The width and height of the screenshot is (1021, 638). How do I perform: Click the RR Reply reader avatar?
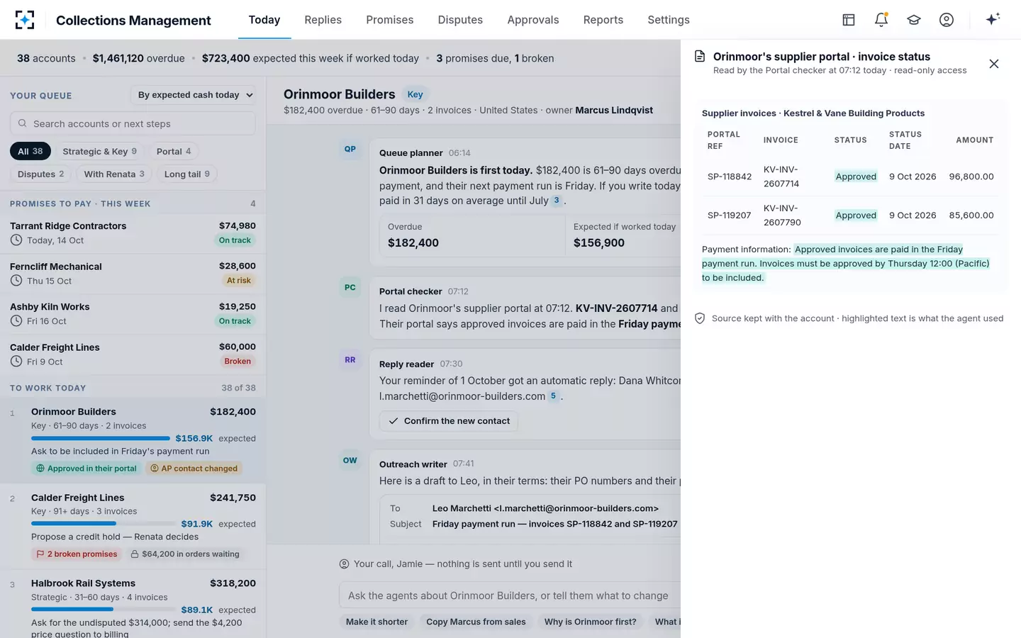click(x=350, y=360)
